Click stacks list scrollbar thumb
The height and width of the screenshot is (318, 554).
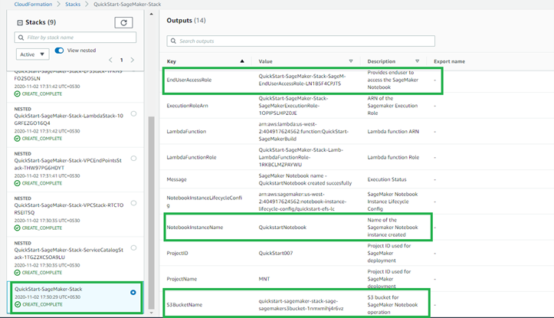pos(151,212)
